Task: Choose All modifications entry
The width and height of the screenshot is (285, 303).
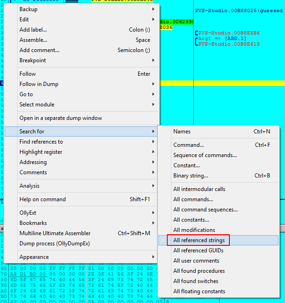Action: coord(219,230)
